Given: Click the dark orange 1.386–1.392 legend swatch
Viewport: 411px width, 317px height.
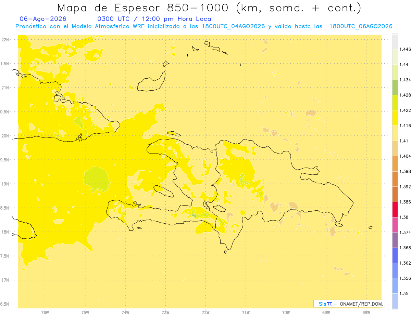Looking at the screenshot, I should tap(395, 194).
